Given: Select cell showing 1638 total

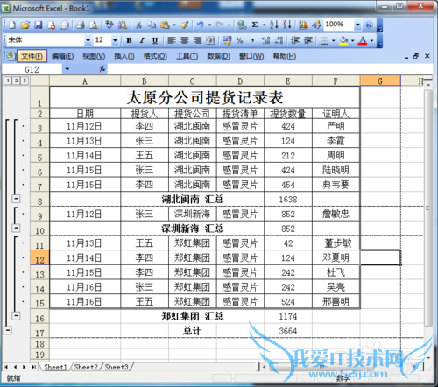Looking at the screenshot, I should 288,199.
